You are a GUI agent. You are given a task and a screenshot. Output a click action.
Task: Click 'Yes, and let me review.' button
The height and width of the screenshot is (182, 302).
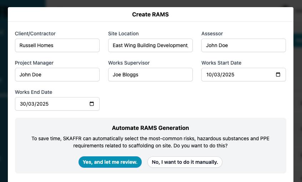110,162
